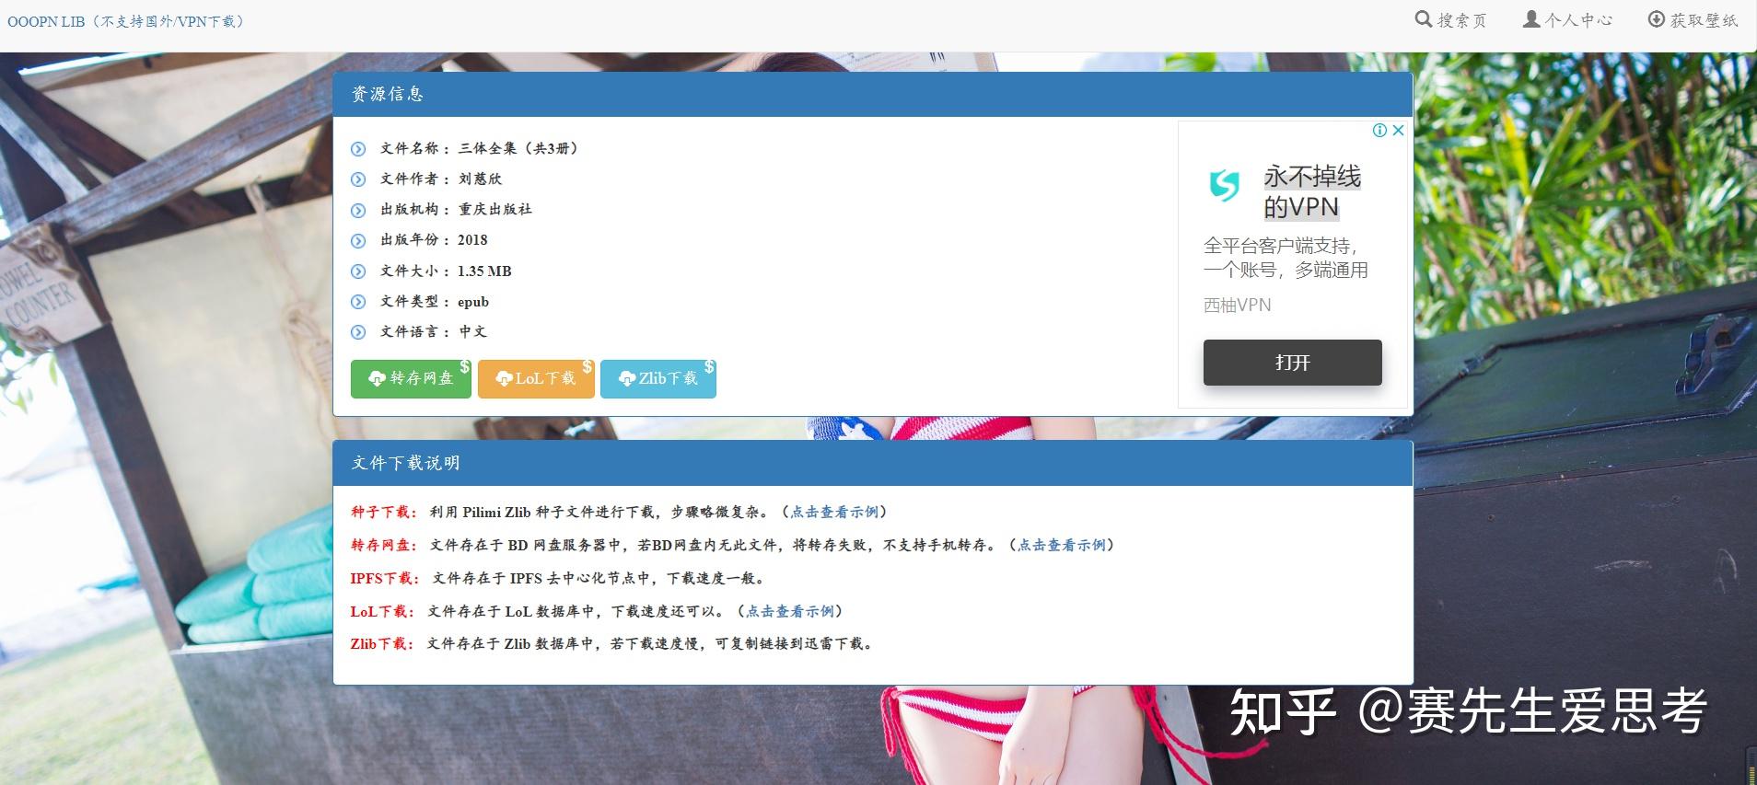Click the circled arrow beside 文件作者
The height and width of the screenshot is (785, 1757).
(x=358, y=179)
